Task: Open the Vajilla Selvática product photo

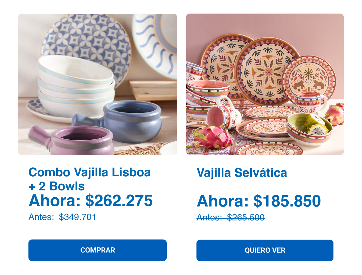Action: [265, 84]
